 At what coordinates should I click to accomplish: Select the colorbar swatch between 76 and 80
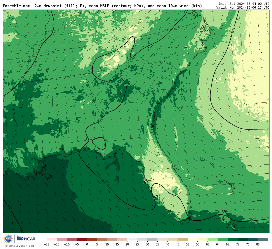pos(253,239)
